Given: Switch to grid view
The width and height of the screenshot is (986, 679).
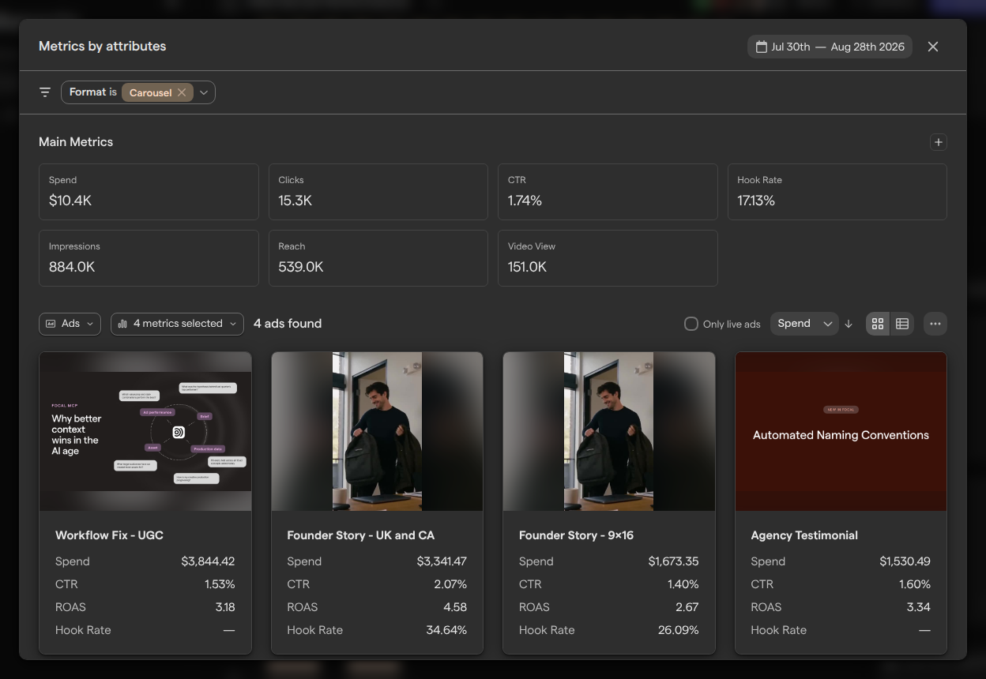Looking at the screenshot, I should tap(878, 324).
